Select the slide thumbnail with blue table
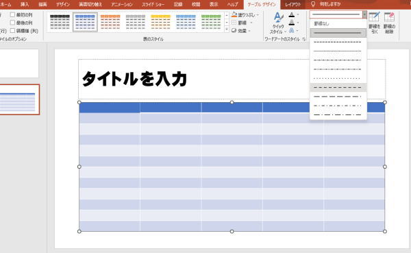This screenshot has height=253, width=411. (x=20, y=99)
